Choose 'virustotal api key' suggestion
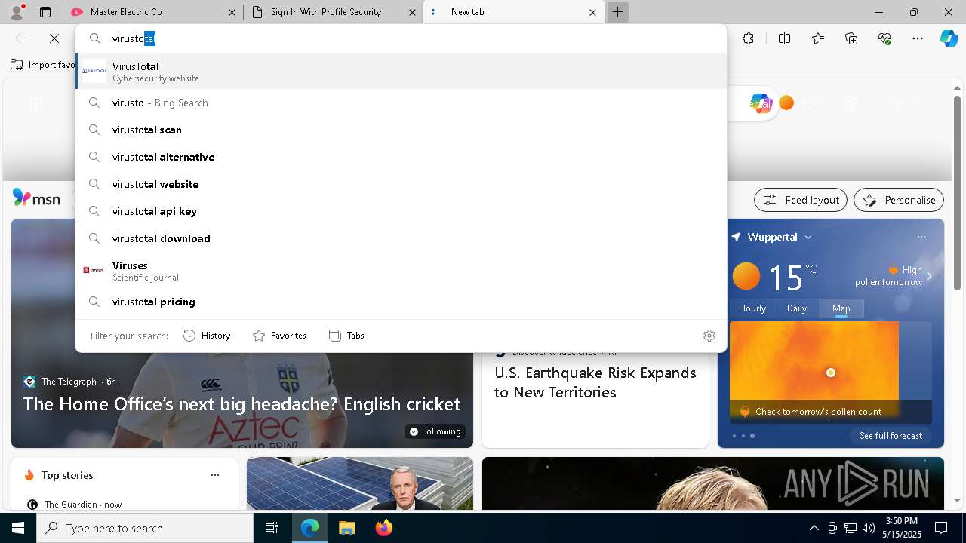 [x=401, y=211]
